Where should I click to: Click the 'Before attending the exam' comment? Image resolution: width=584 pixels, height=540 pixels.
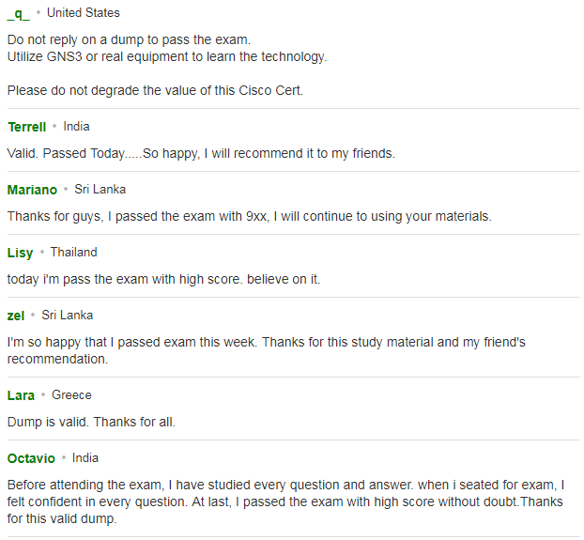click(x=286, y=502)
